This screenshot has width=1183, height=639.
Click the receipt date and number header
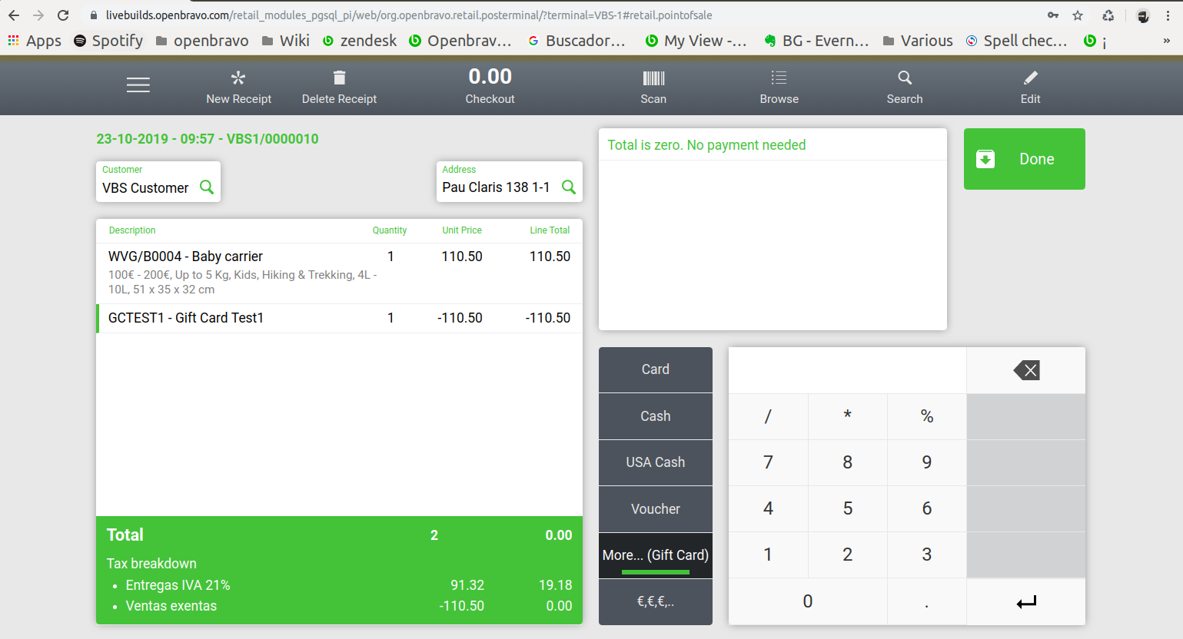click(x=208, y=139)
